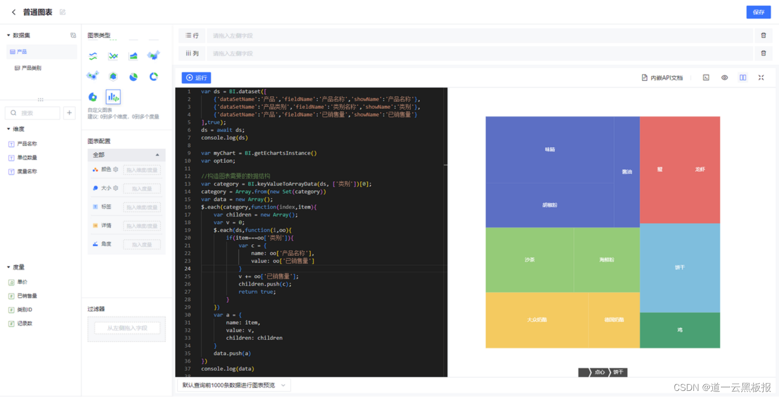Click the 胡椒粉 treemap block
This screenshot has height=397, width=779.
[x=550, y=205]
